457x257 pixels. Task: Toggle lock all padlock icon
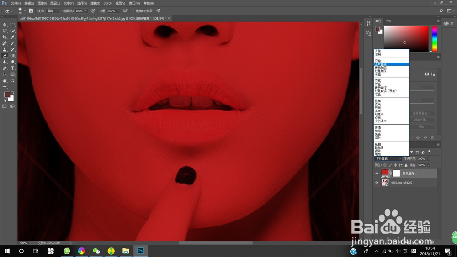pos(406,165)
